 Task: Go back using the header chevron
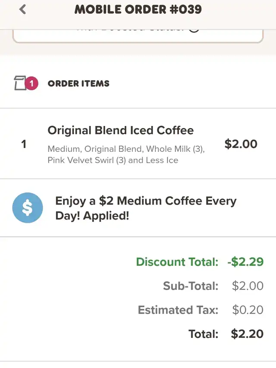(22, 9)
